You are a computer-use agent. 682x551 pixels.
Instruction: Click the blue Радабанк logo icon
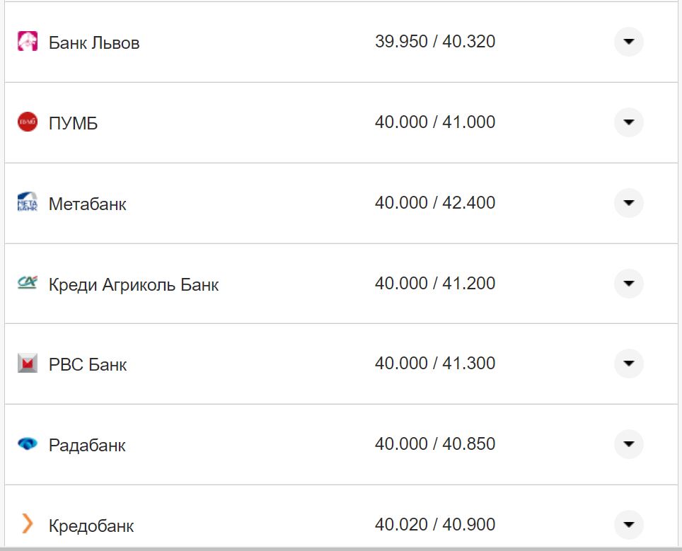click(x=27, y=444)
